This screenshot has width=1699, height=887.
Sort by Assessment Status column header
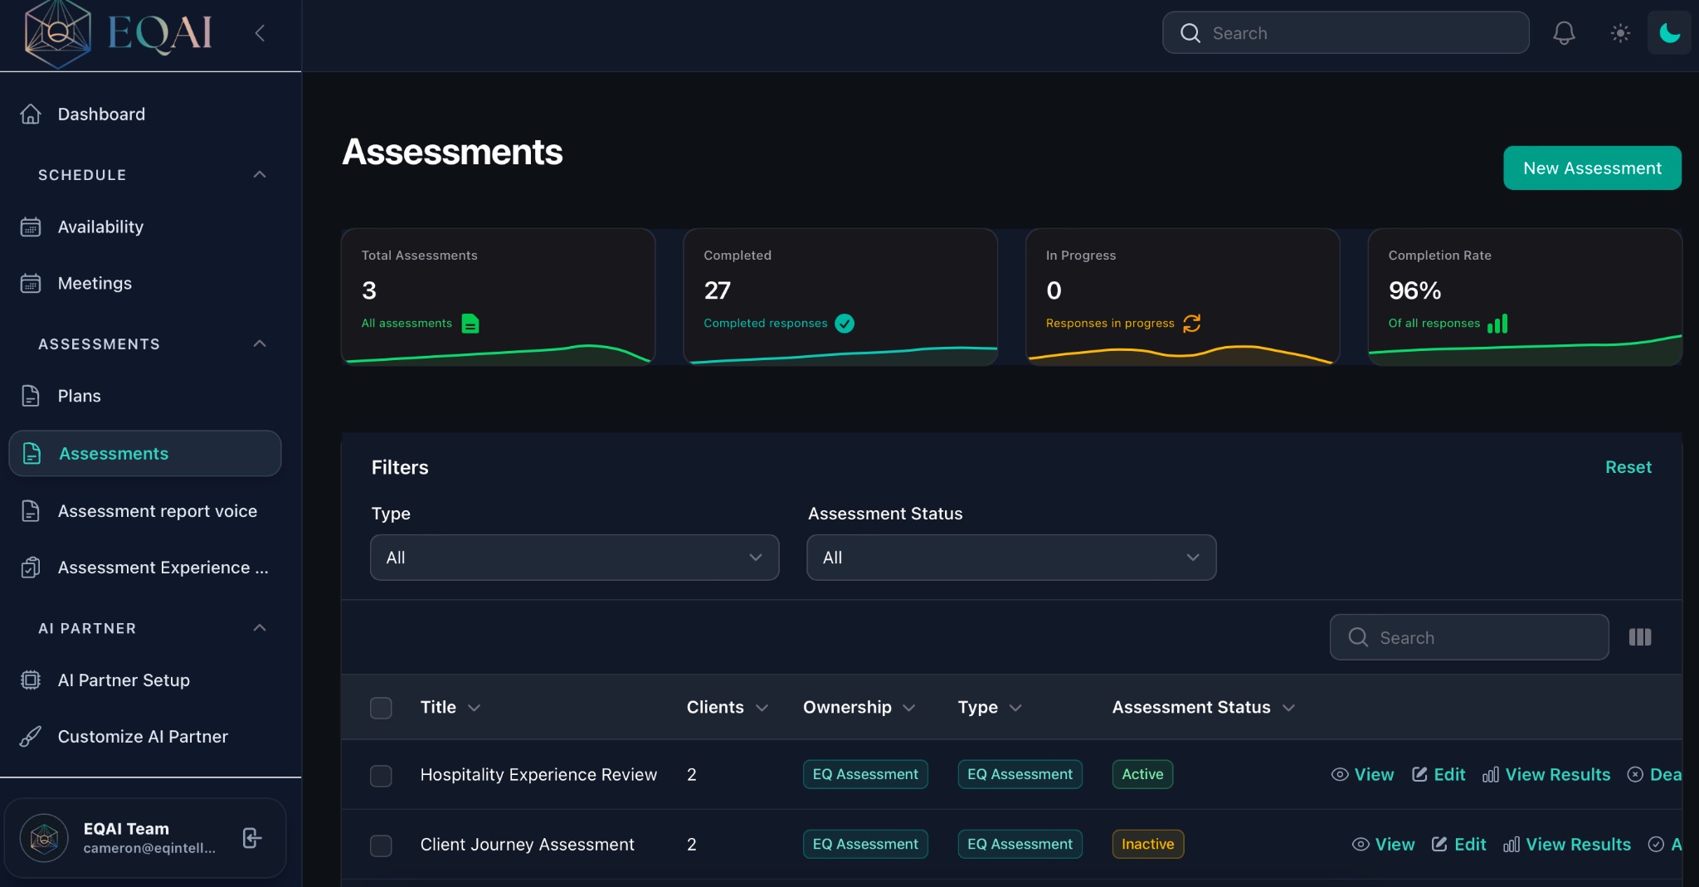[x=1203, y=707]
